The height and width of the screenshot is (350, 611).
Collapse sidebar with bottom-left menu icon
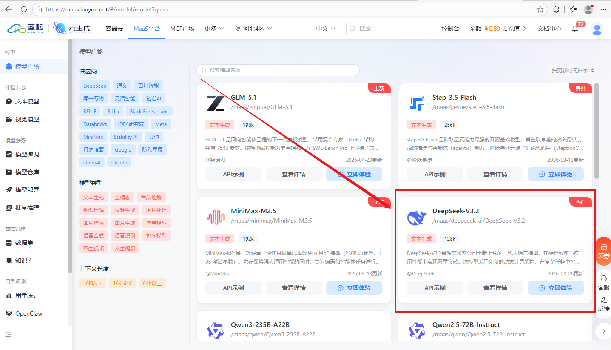9,335
